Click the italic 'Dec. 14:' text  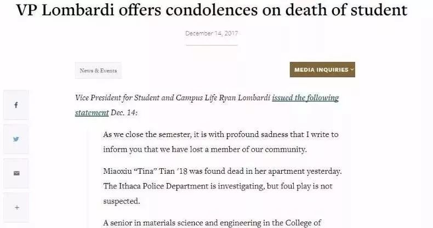[124, 113]
